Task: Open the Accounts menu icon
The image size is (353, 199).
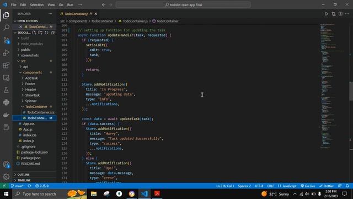Action: click(x=6, y=164)
